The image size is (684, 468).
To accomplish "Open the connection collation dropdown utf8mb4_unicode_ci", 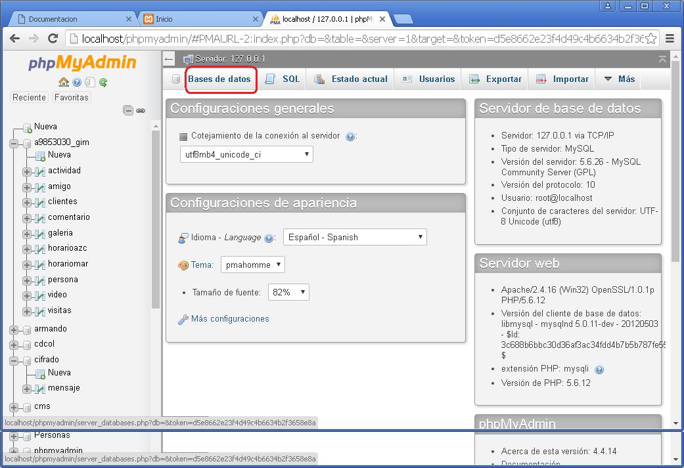I will (x=246, y=154).
